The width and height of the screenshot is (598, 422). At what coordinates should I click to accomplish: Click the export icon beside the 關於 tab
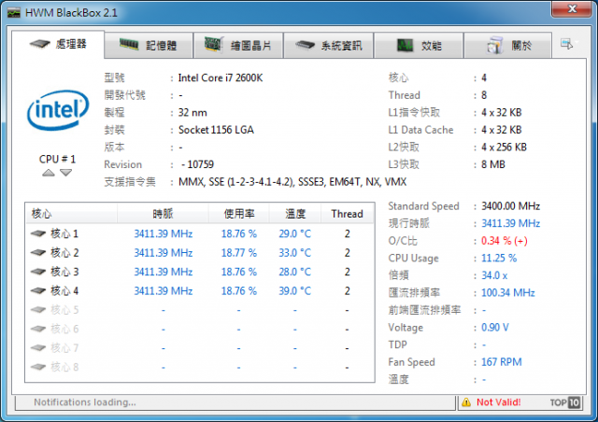point(567,44)
